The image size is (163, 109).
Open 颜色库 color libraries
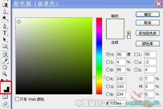tap(147, 44)
